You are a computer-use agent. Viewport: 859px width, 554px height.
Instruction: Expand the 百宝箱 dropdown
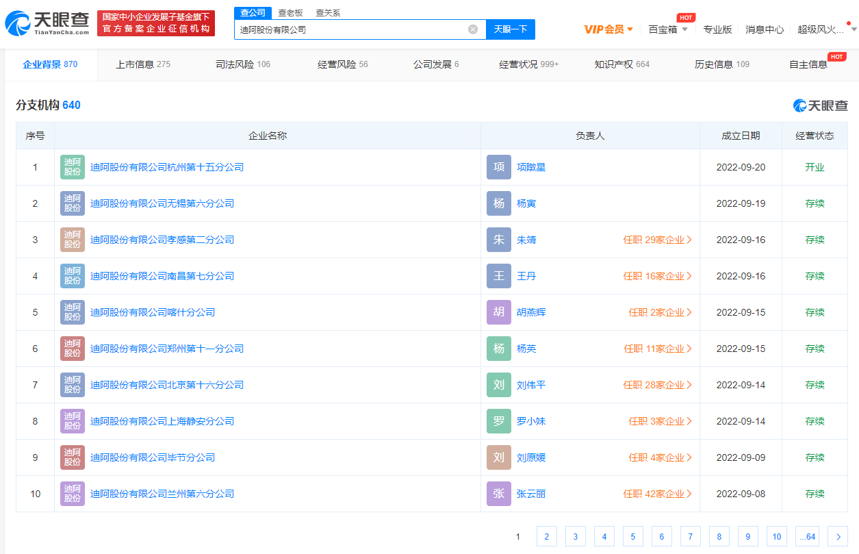[x=668, y=29]
